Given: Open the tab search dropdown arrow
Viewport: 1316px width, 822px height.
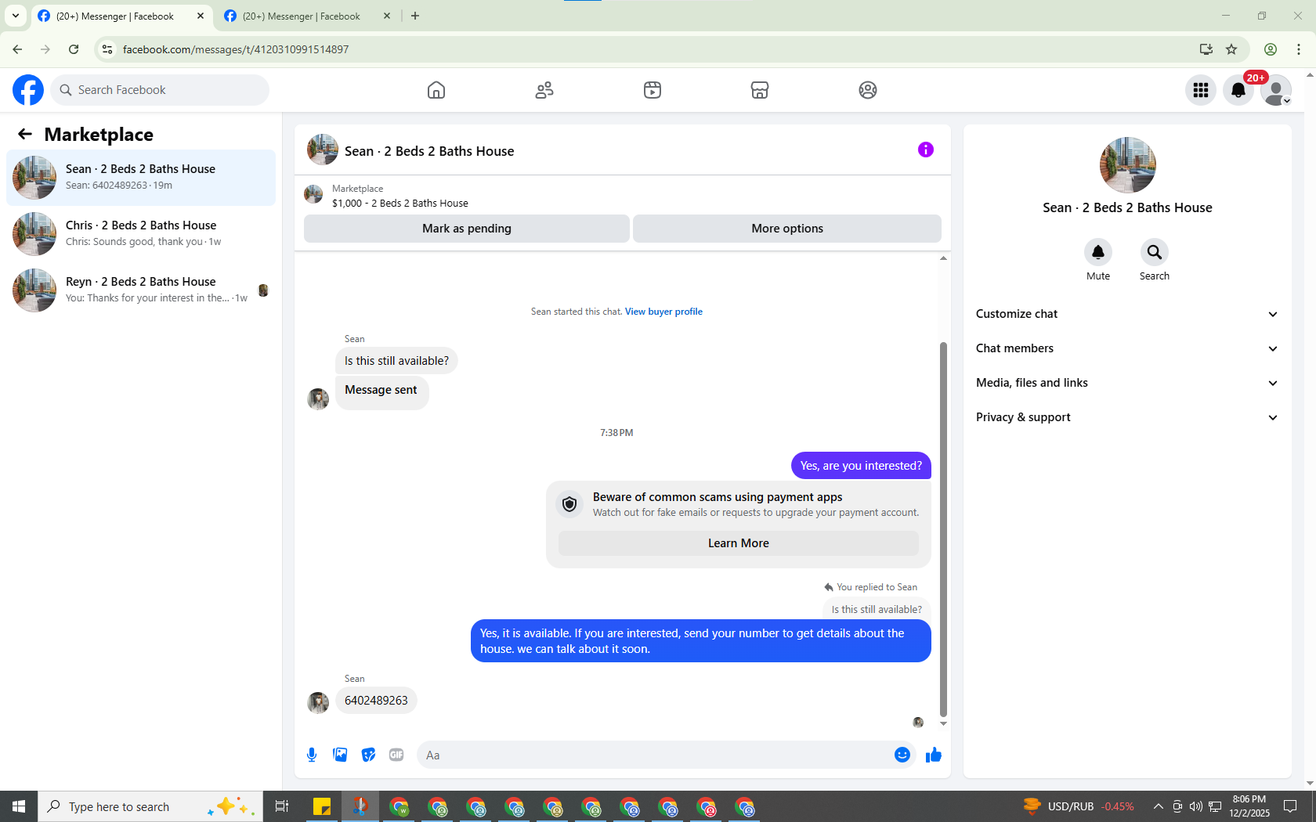Looking at the screenshot, I should (x=16, y=16).
